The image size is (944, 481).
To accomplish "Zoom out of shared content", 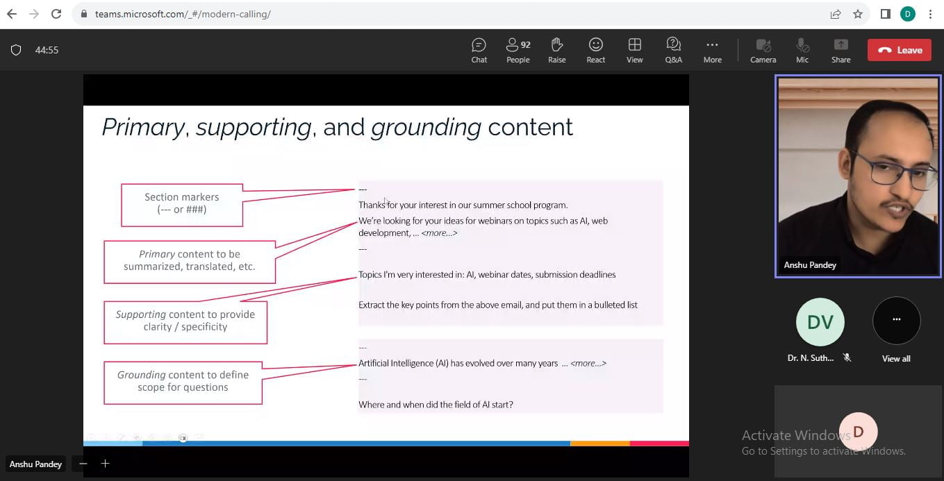I will pos(83,464).
